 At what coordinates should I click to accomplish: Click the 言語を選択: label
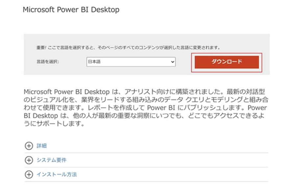click(x=48, y=62)
